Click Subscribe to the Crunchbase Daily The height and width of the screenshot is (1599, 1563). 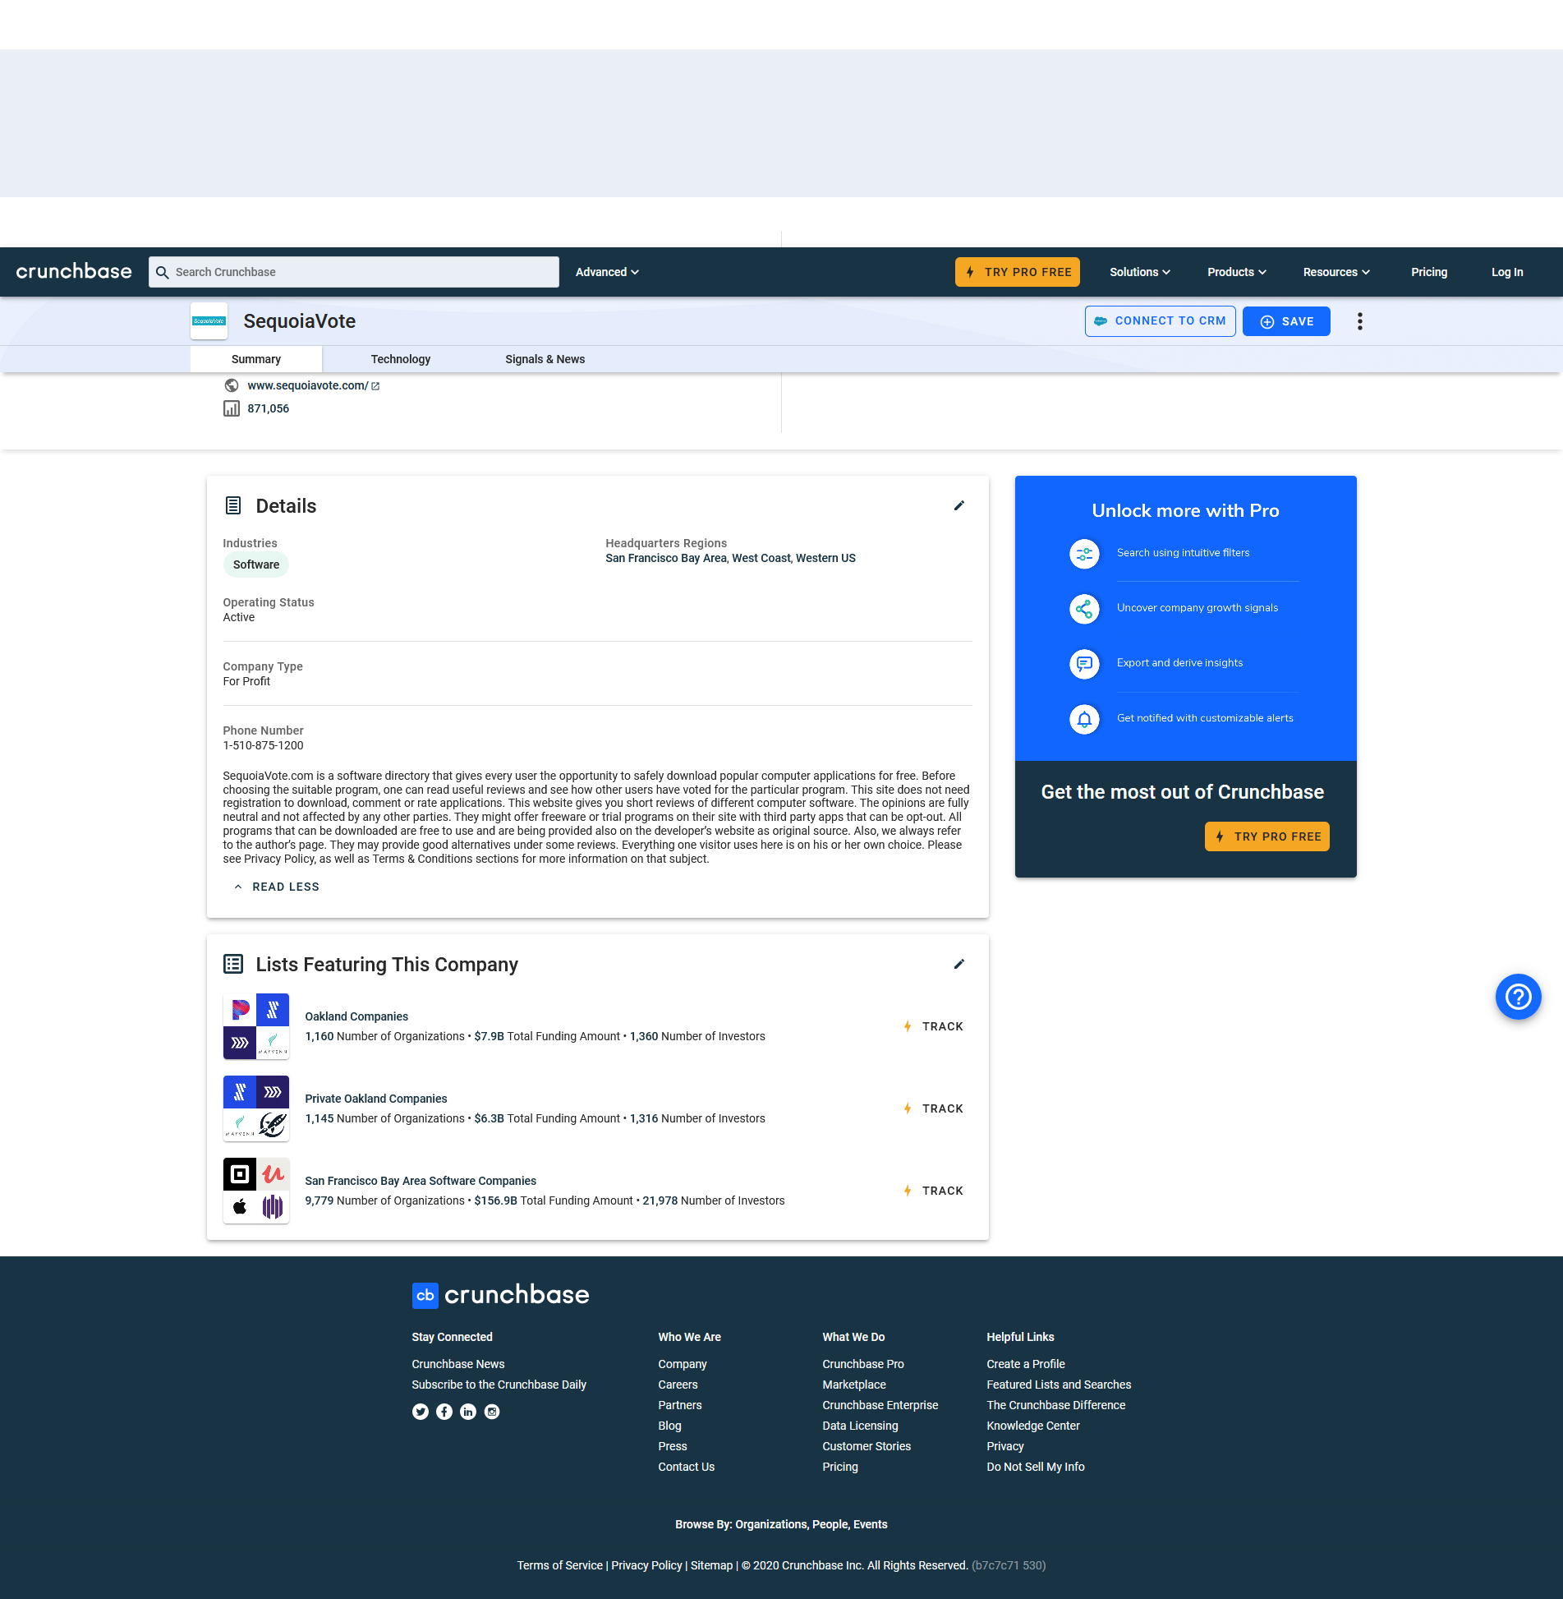pyautogui.click(x=499, y=1385)
